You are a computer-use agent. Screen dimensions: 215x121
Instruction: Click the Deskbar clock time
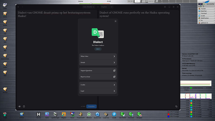click(x=210, y=4)
